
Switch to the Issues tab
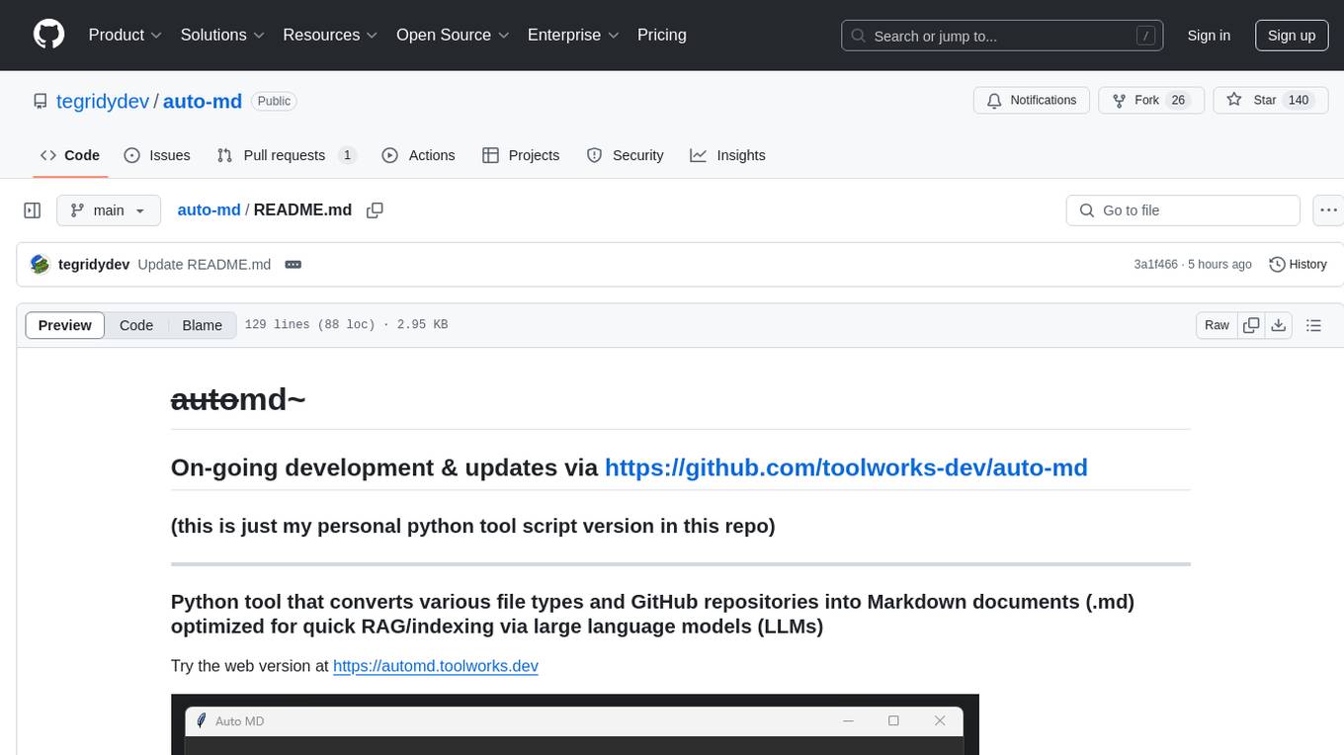[x=157, y=155]
